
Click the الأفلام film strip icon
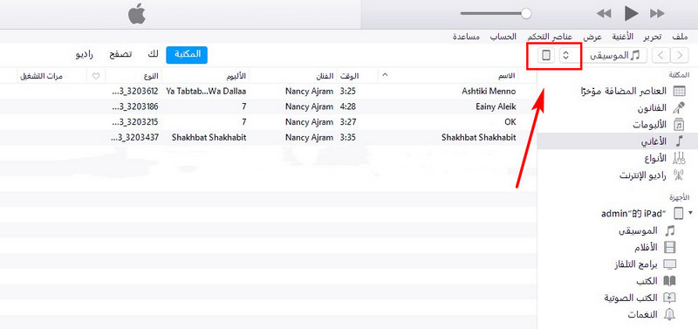[669, 247]
